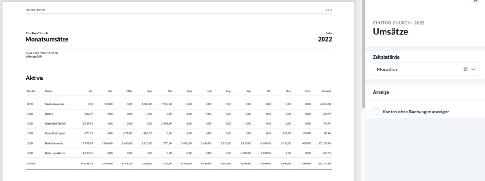Open the Monatlich combo box
Image resolution: width=485 pixels, height=181 pixels.
pyautogui.click(x=426, y=69)
